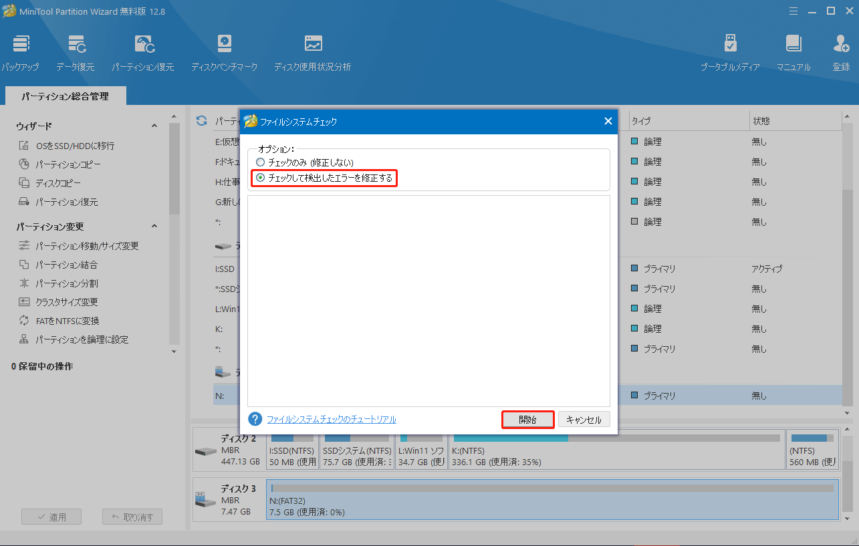Screen dimensions: 859x546
Task: Select the SSDシステム(NTFS) partition block
Action: pyautogui.click(x=356, y=450)
